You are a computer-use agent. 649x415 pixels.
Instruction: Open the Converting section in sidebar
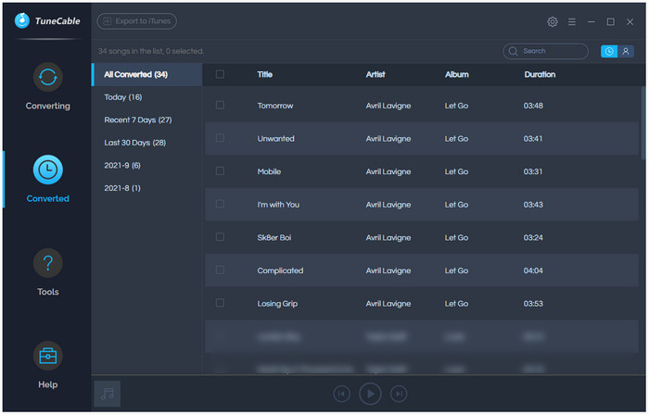[47, 86]
